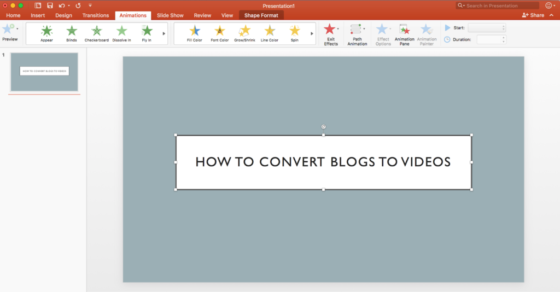Select slide 1 thumbnail in sidebar
560x292 pixels.
pyautogui.click(x=44, y=72)
